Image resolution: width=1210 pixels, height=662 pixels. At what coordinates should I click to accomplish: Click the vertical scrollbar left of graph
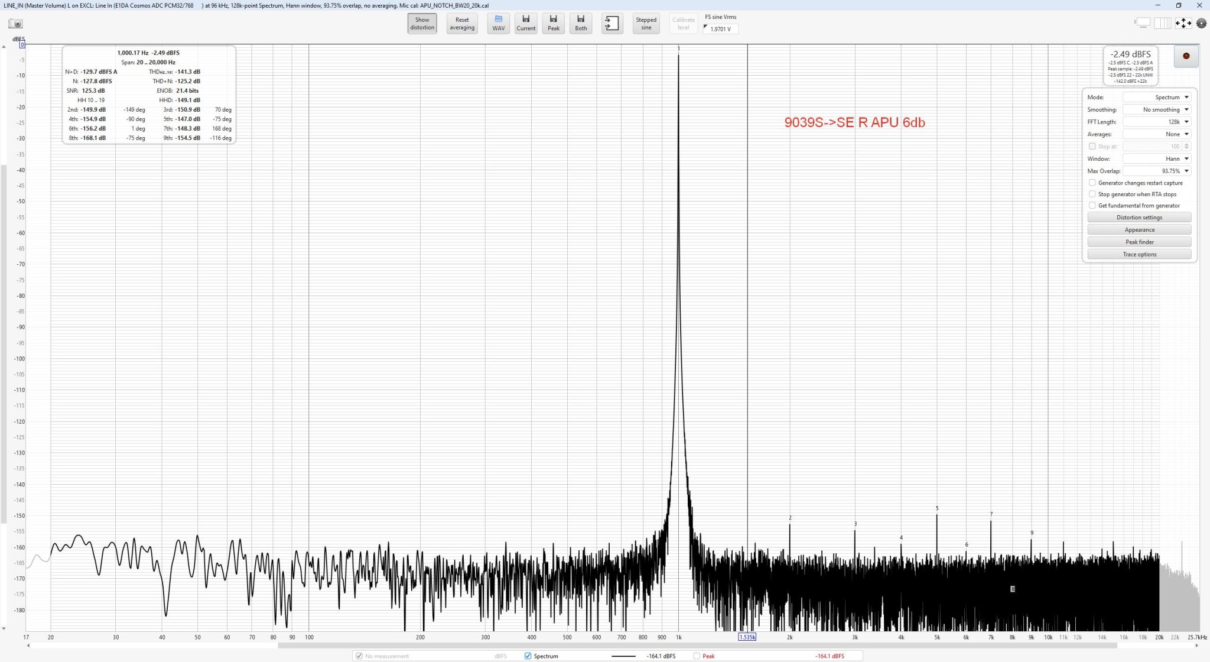tap(4, 343)
